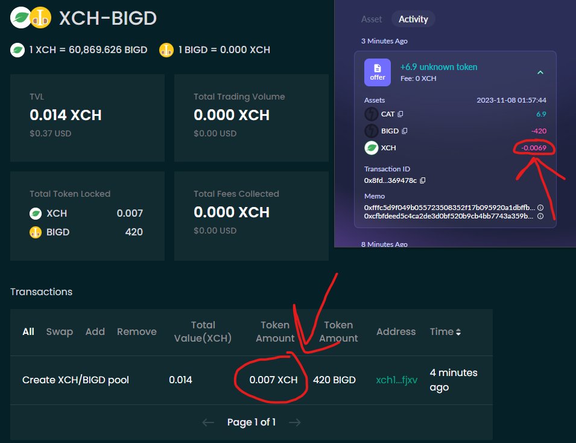Click the XCH-BIGD pair title
Image resolution: width=576 pixels, height=443 pixels.
point(108,18)
